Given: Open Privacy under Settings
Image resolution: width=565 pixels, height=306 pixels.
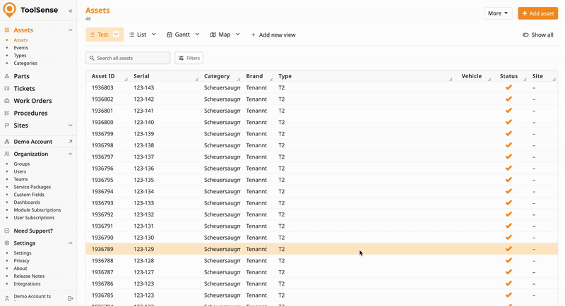Looking at the screenshot, I should [21, 261].
